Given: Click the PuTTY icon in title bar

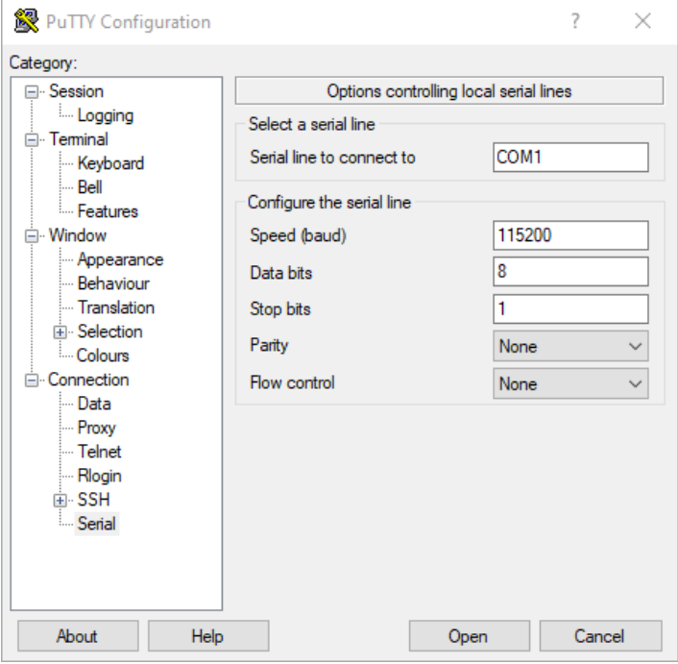Looking at the screenshot, I should point(26,21).
